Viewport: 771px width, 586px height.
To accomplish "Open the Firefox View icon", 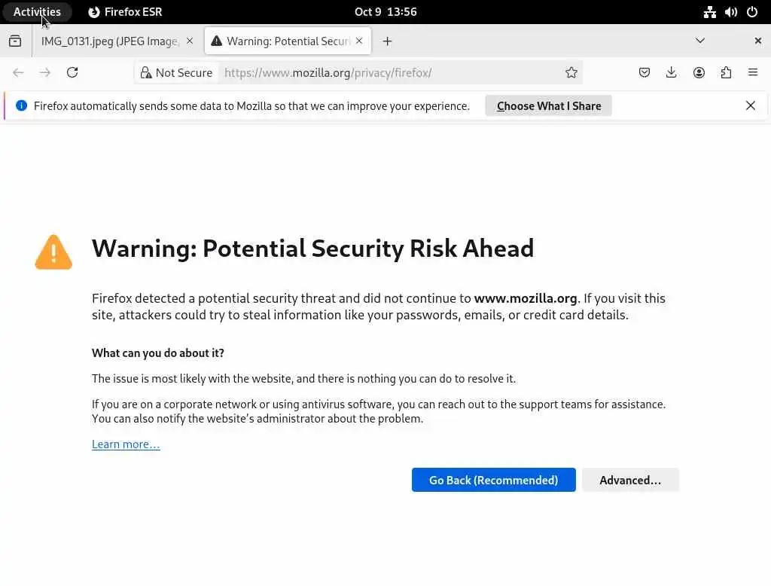I will [x=15, y=41].
